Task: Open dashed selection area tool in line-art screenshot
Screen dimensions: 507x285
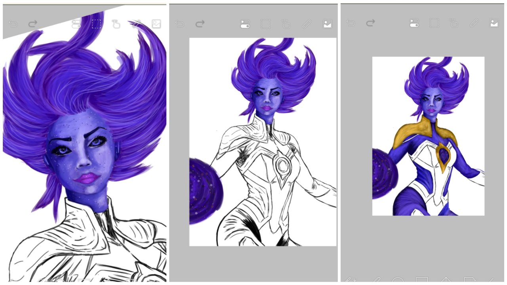Action: 265,24
